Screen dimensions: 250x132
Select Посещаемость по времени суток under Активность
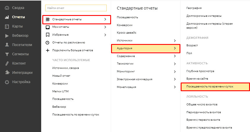point(209,87)
